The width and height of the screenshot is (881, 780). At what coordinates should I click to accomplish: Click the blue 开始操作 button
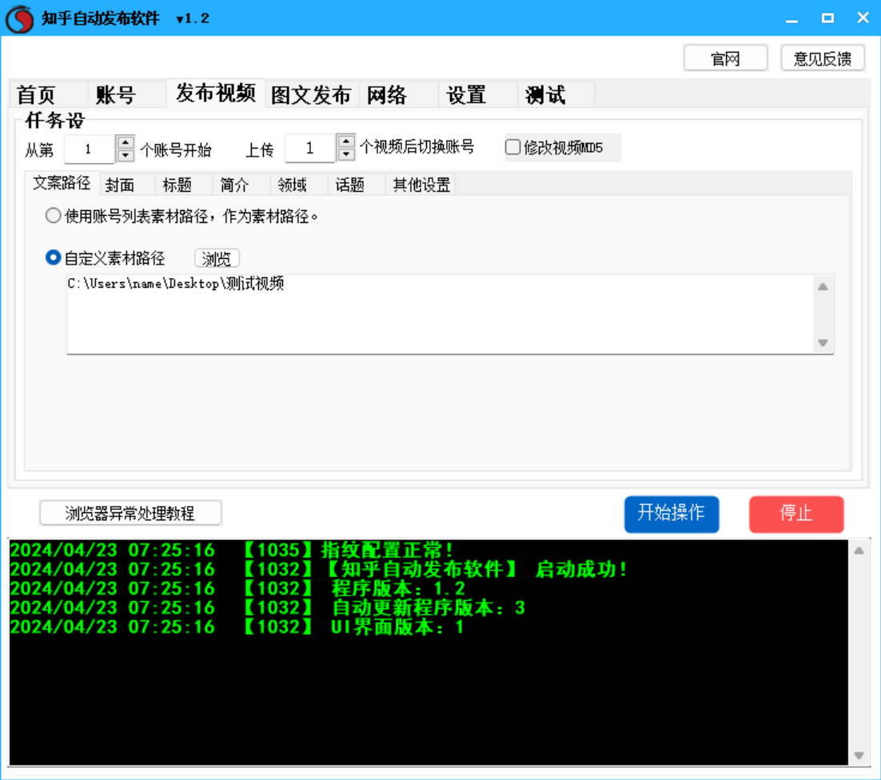(672, 514)
